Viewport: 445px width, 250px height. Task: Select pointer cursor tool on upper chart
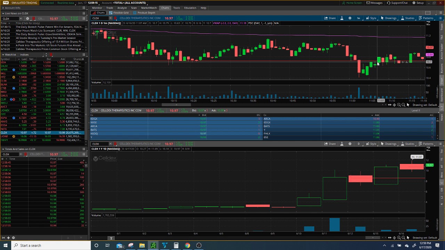pyautogui.click(x=408, y=105)
